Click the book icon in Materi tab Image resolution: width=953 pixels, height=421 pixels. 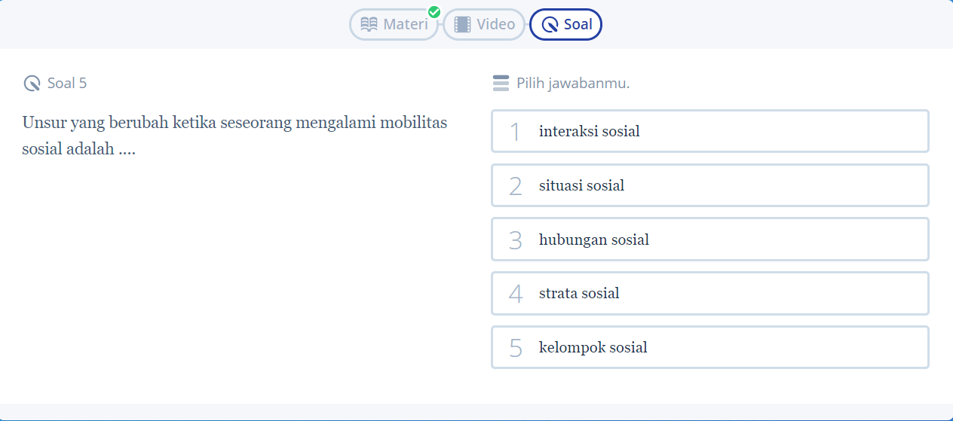369,24
